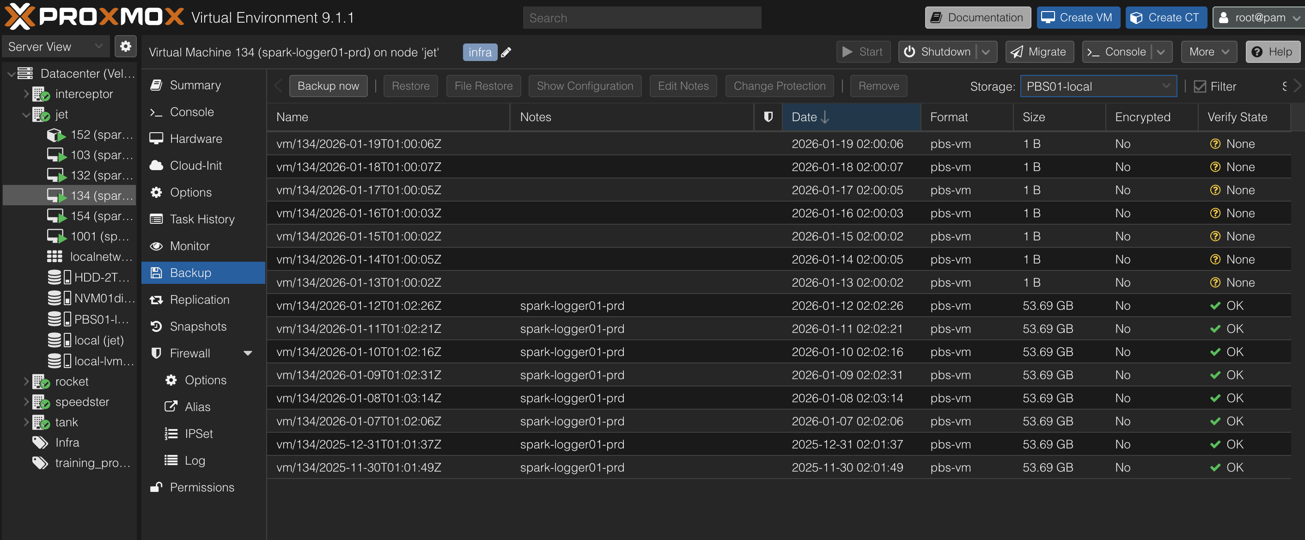Open Task History
Screen dimensions: 1305x540
click(x=203, y=219)
